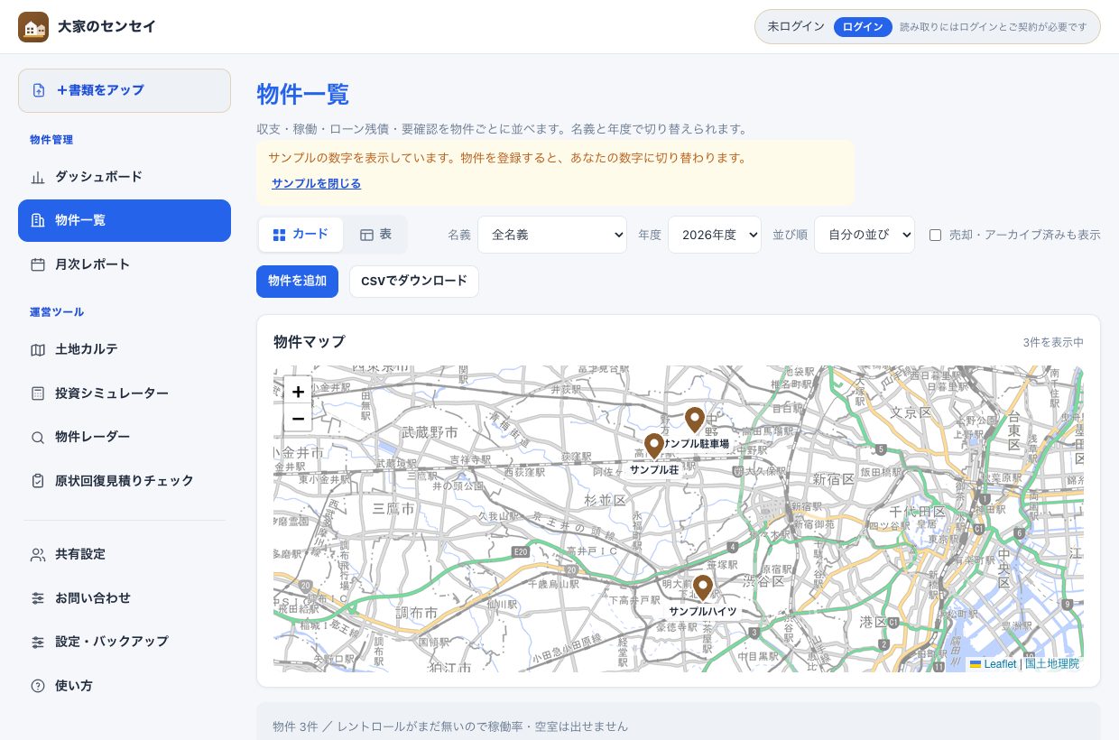Click the 物件レーダー magnifier icon

[x=38, y=437]
